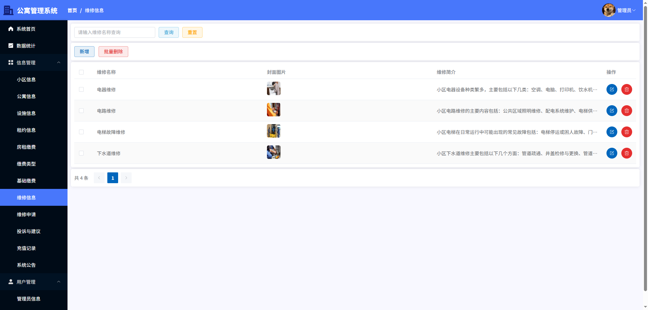
Task: Click the 电梯故障维修 description text
Action: tap(517, 132)
